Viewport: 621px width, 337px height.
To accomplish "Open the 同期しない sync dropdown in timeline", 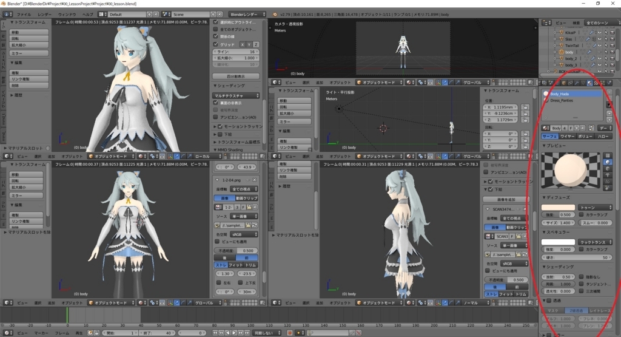I will 267,333.
